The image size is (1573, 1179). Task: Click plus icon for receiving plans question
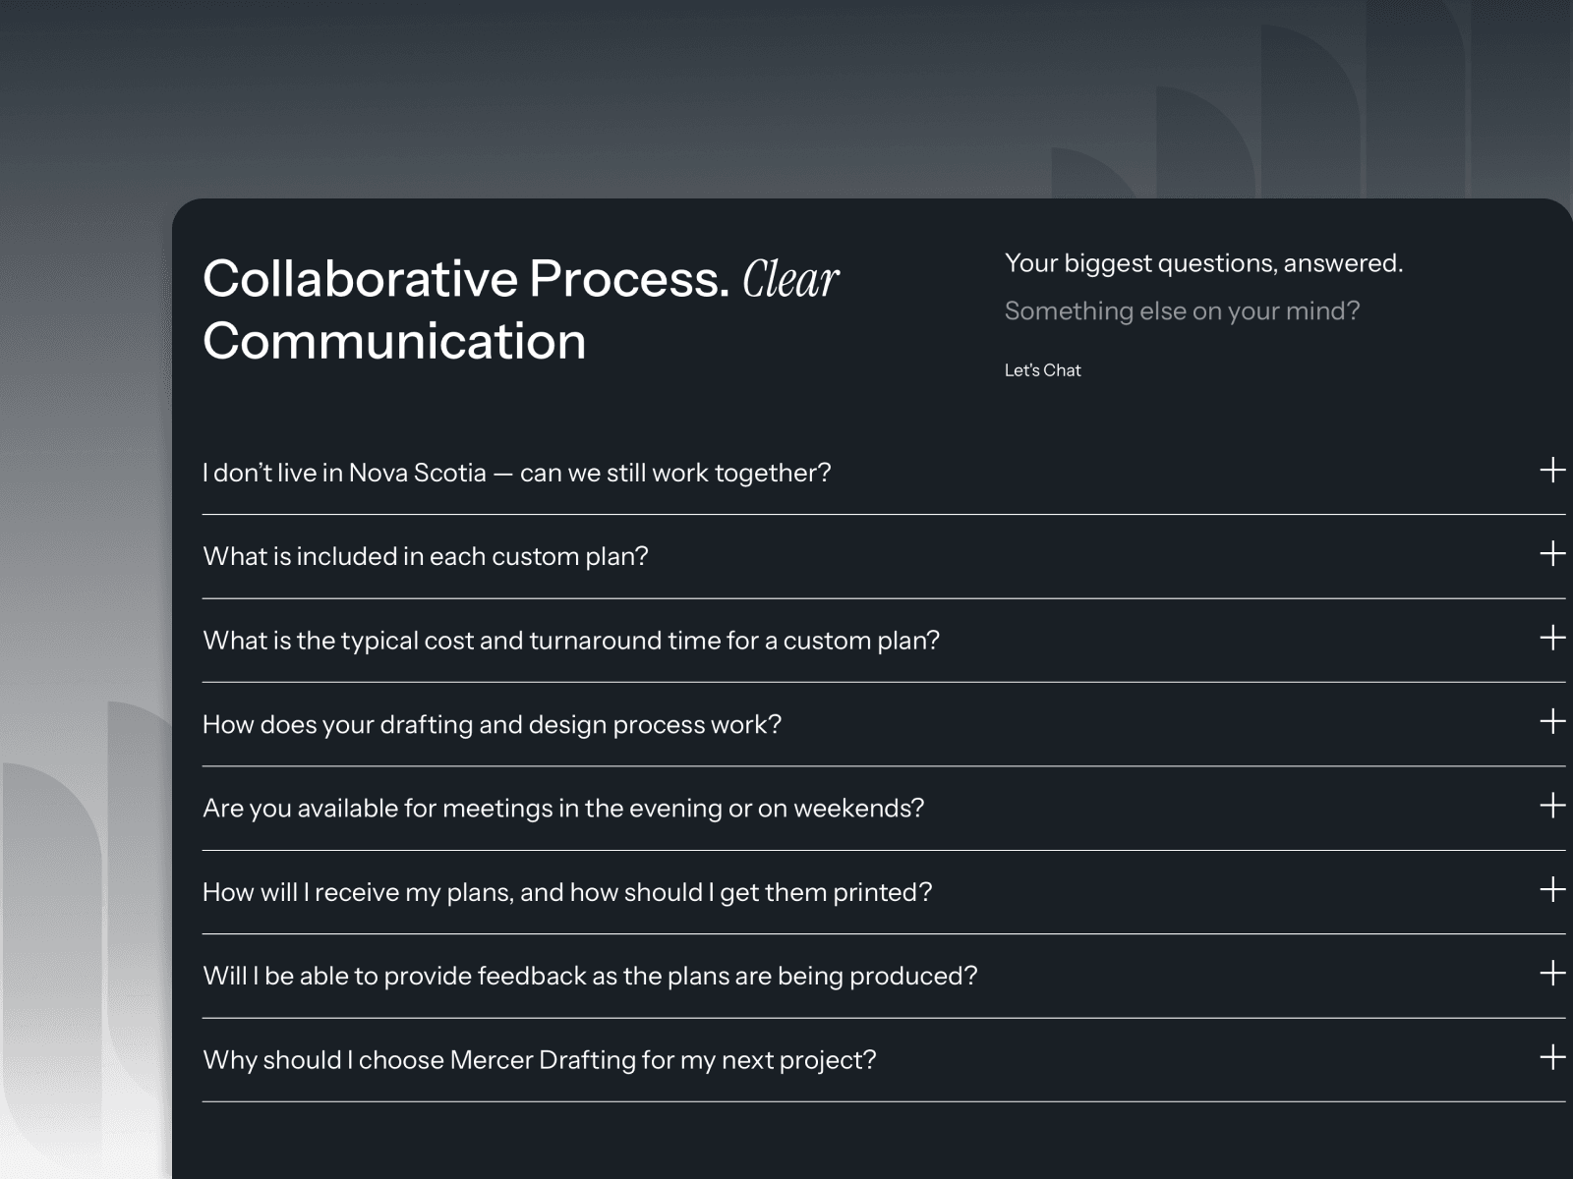(1552, 890)
